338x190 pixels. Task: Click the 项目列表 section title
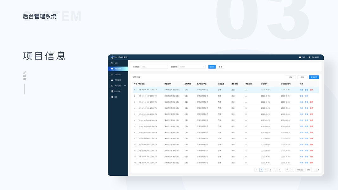coord(137,77)
